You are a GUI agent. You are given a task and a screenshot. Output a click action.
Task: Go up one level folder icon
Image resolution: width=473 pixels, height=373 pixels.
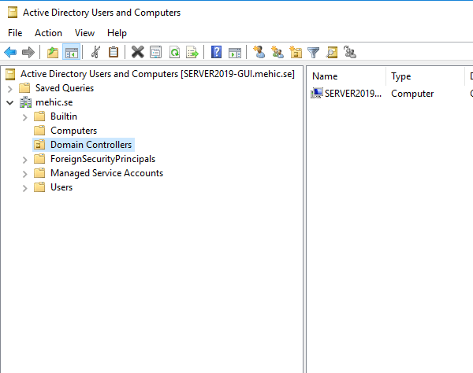pyautogui.click(x=53, y=53)
